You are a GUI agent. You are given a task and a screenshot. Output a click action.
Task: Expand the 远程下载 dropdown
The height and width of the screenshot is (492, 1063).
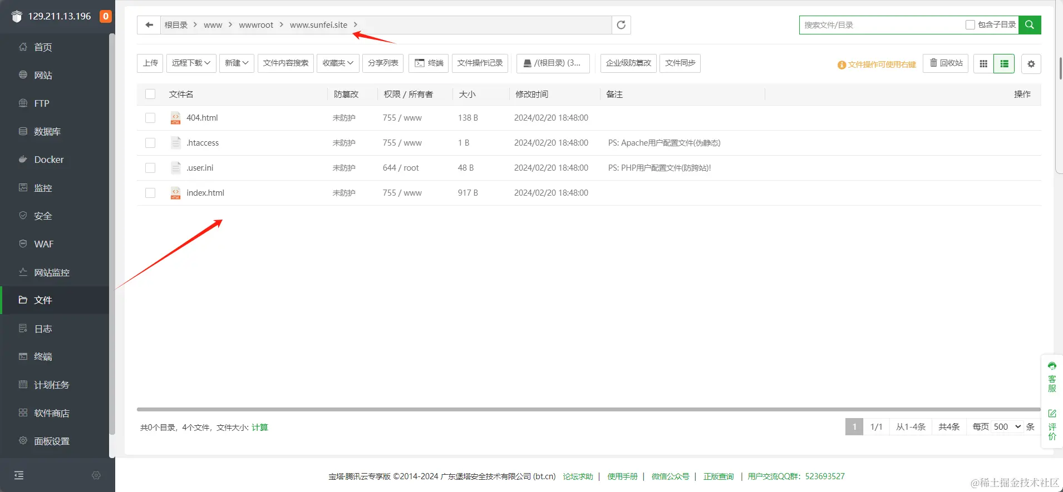(x=191, y=63)
